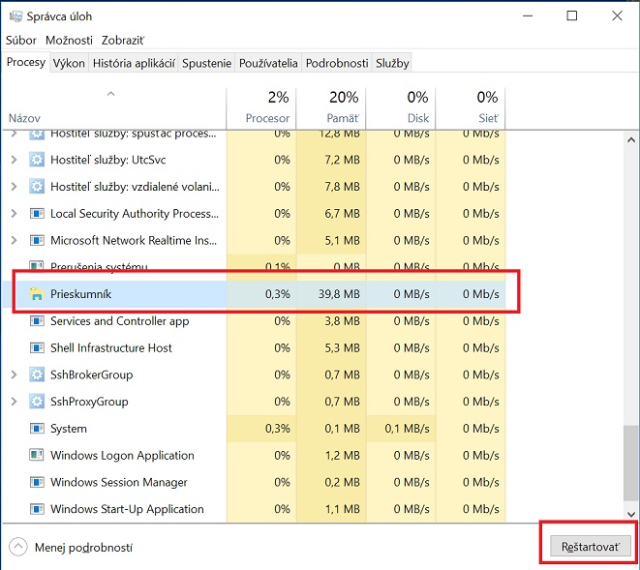Click the Local Security Authority Process icon
The height and width of the screenshot is (570, 640).
pos(37,214)
